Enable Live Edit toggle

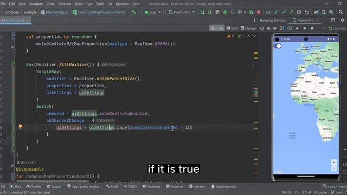click(x=337, y=28)
